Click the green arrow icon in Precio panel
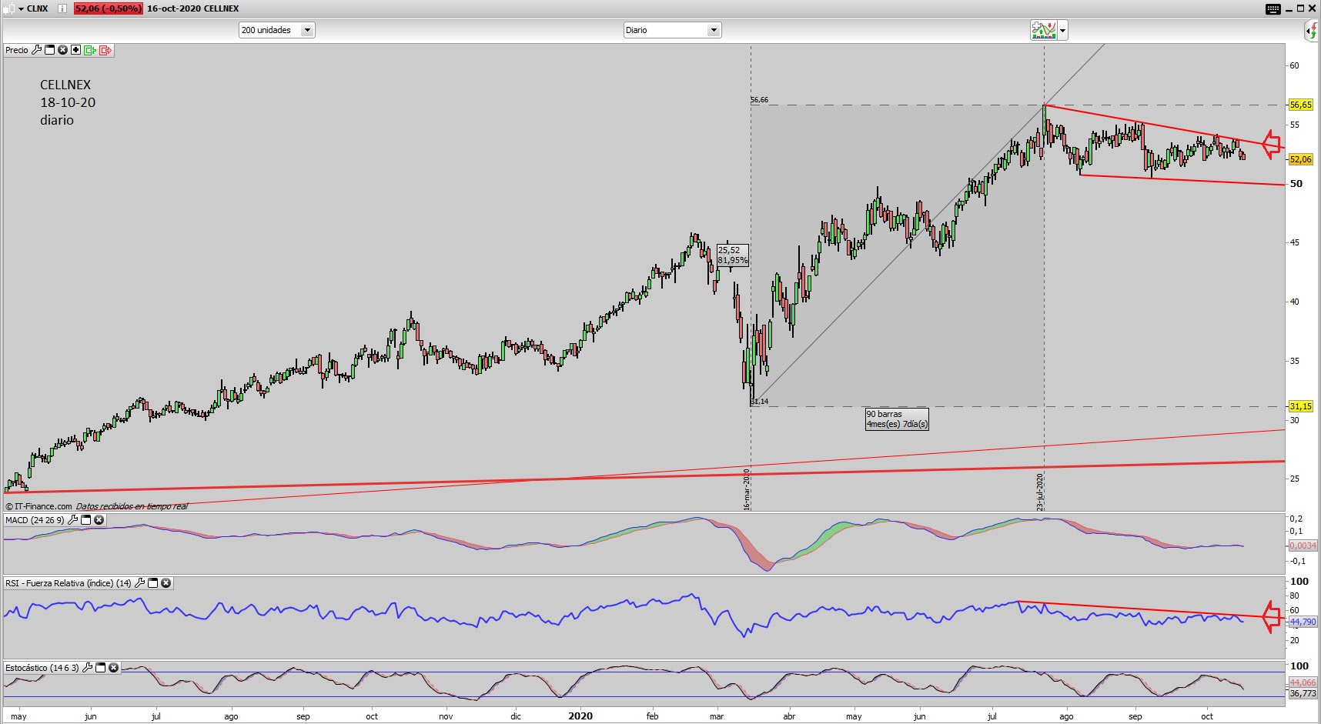Image resolution: width=1321 pixels, height=724 pixels. (x=90, y=50)
